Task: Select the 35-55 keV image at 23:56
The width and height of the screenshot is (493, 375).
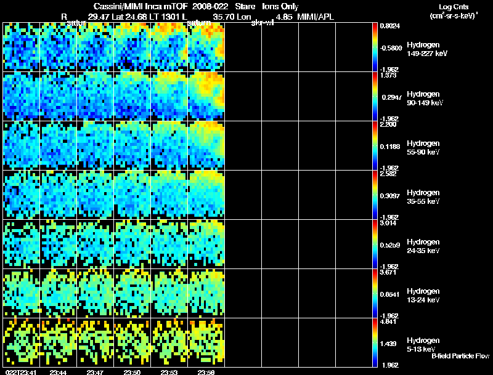Action: (206, 195)
